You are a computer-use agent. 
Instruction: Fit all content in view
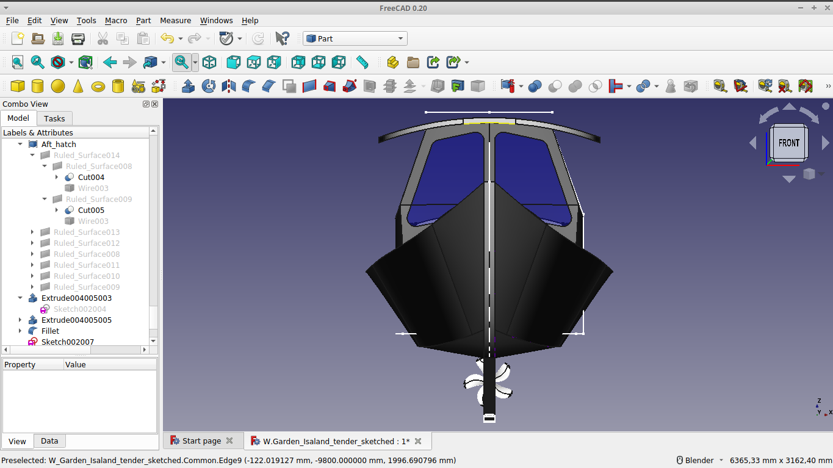tap(18, 62)
